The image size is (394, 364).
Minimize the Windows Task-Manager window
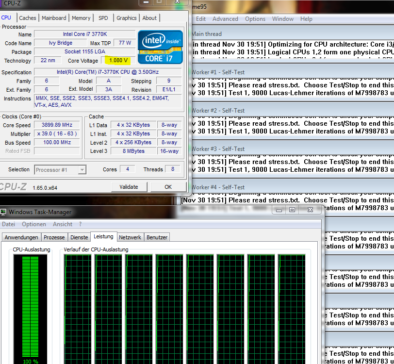pos(279,210)
